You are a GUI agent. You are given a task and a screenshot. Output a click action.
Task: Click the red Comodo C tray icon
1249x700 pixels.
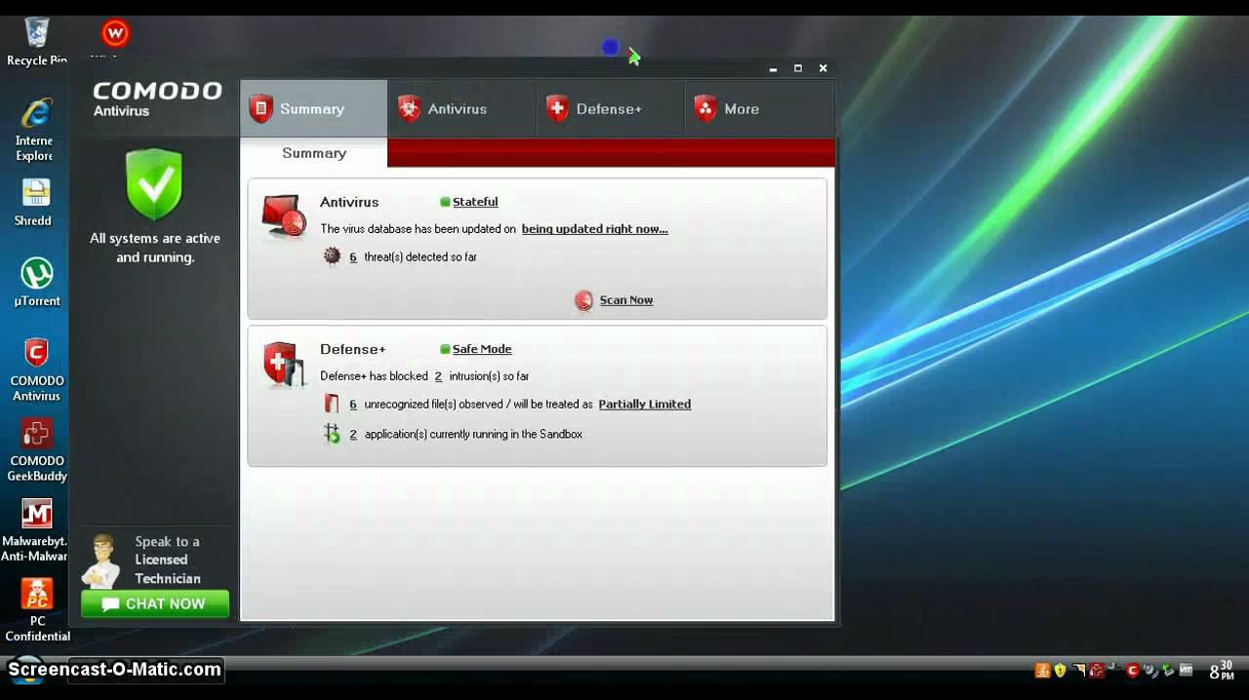pyautogui.click(x=1133, y=670)
